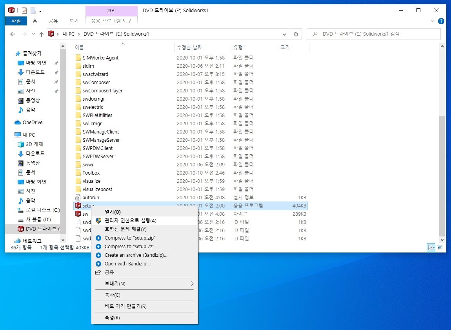Switch to large icons view layout icon

(x=440, y=247)
